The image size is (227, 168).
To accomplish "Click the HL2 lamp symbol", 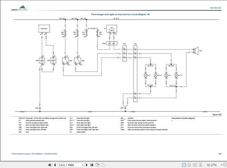I will (x=146, y=75).
